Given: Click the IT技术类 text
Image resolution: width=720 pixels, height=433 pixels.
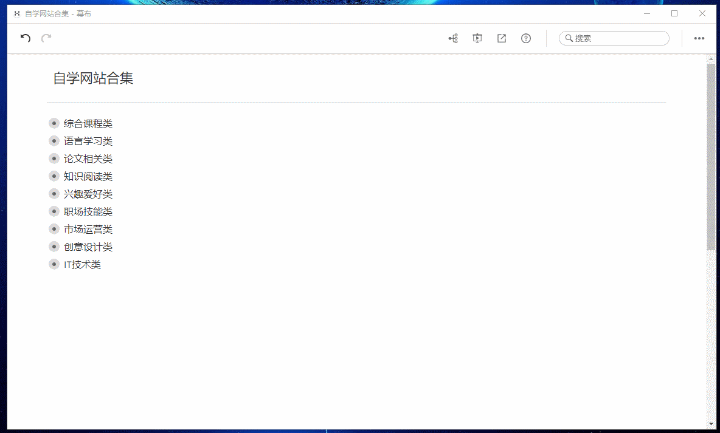Looking at the screenshot, I should point(82,264).
